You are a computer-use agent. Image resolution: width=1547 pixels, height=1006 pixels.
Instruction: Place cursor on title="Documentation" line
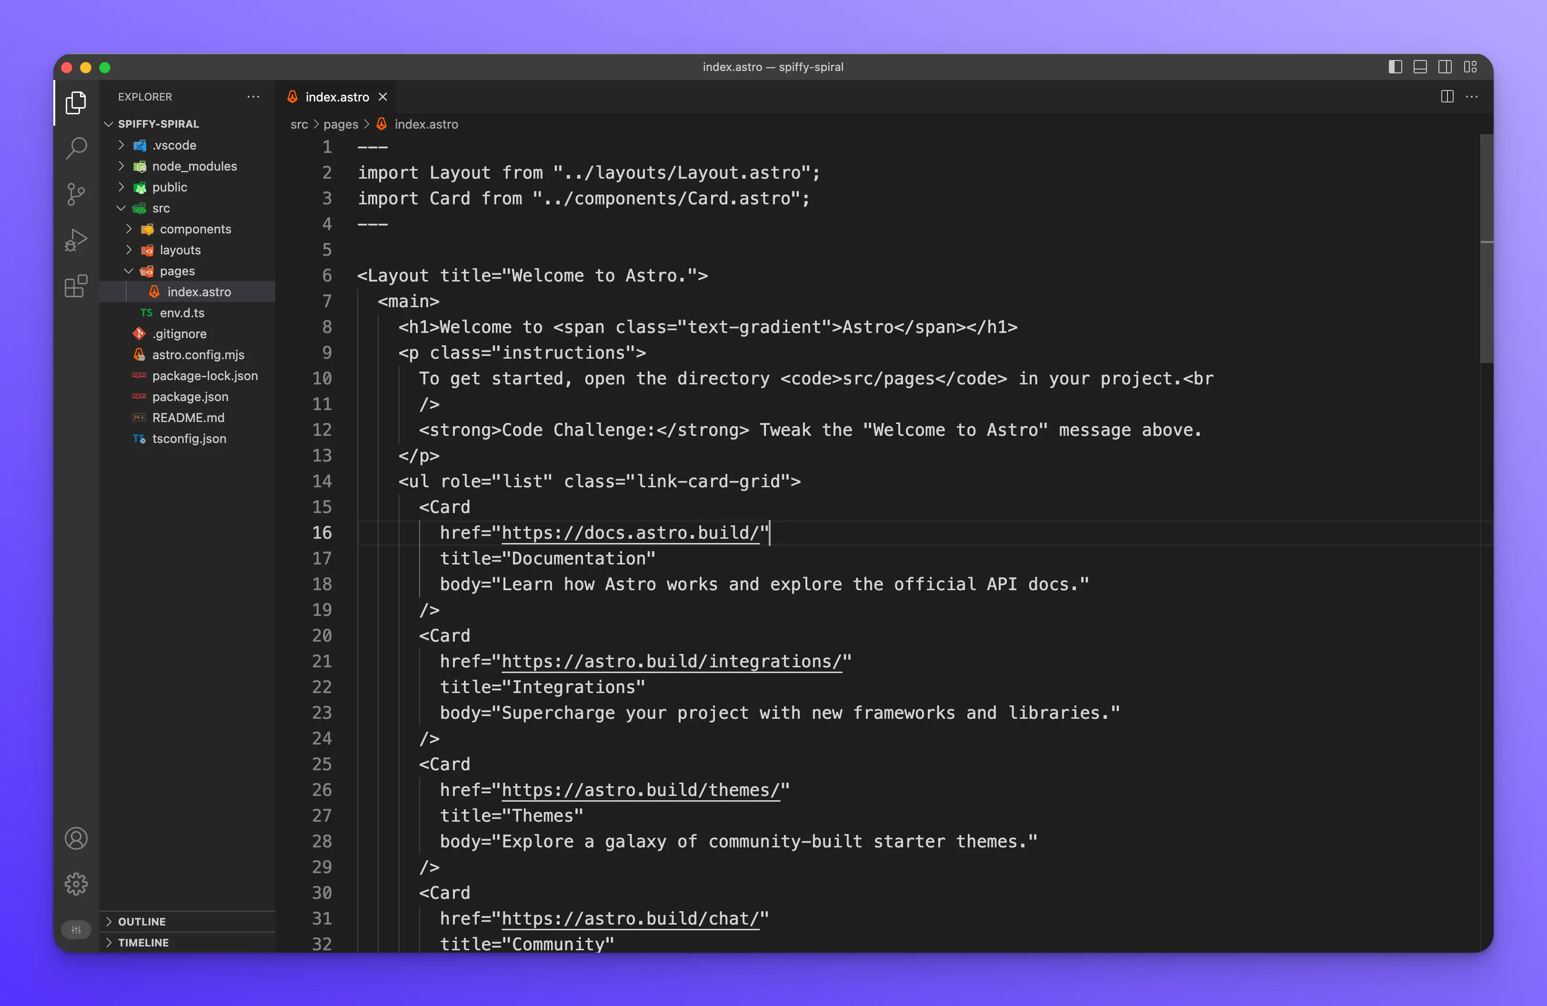(x=548, y=558)
